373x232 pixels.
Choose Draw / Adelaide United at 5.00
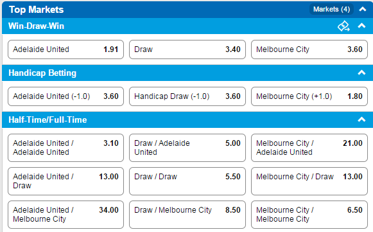pyautogui.click(x=187, y=148)
